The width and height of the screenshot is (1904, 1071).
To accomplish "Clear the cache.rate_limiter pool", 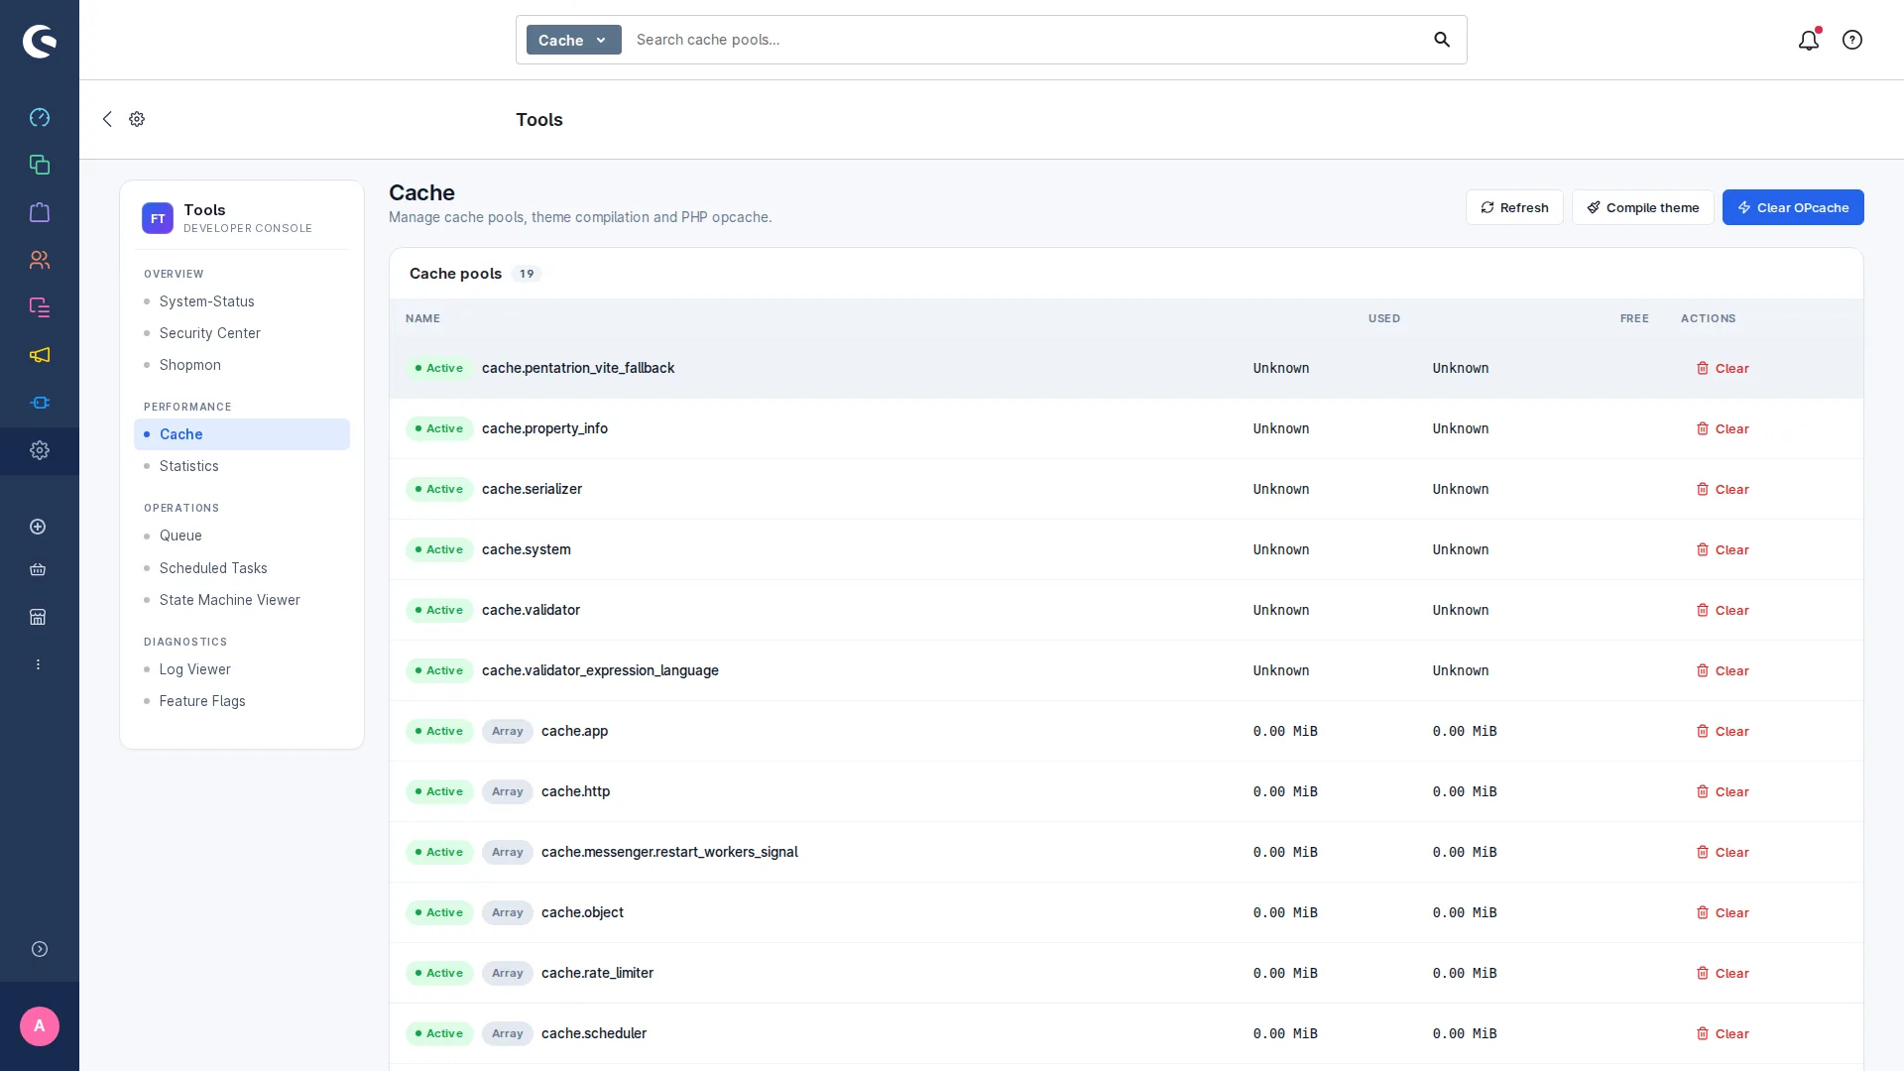I will point(1723,973).
